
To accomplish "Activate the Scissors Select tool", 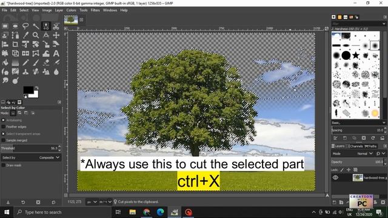I will [x=56, y=26].
